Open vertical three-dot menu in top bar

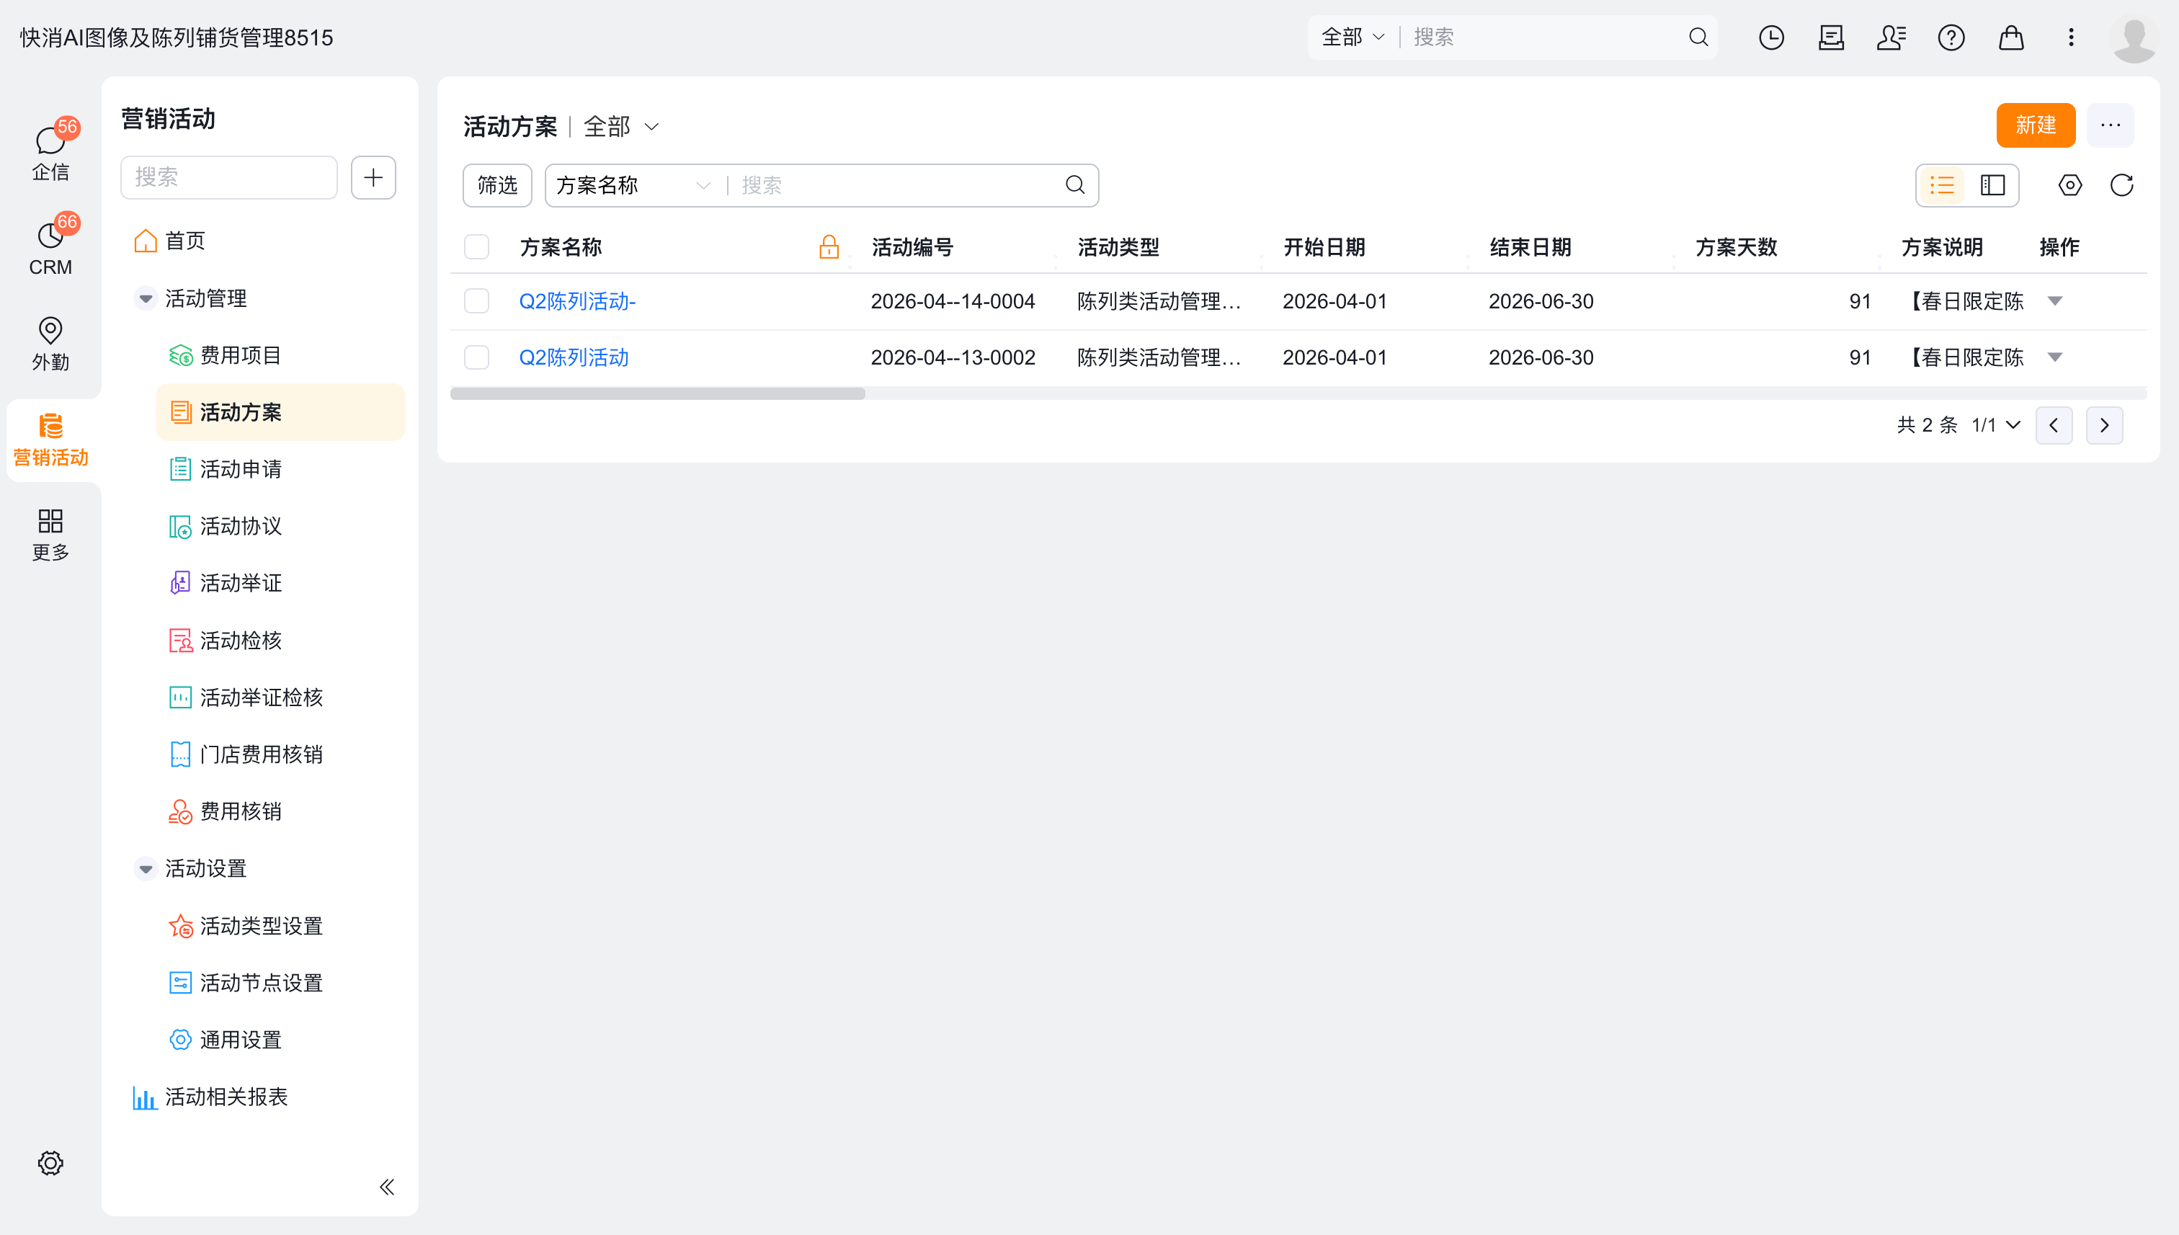click(x=2070, y=37)
